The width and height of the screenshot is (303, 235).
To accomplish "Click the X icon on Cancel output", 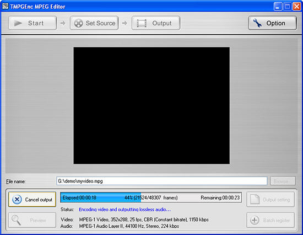I will click(x=17, y=199).
